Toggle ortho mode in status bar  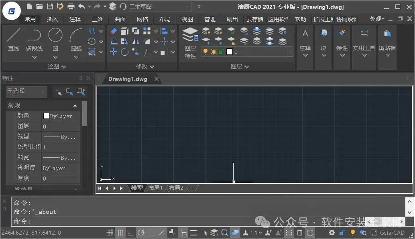pos(130,233)
